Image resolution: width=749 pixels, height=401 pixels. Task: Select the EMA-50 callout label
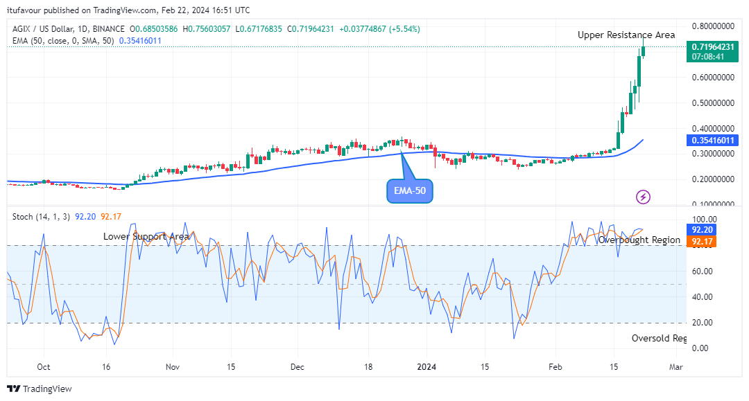click(x=409, y=190)
